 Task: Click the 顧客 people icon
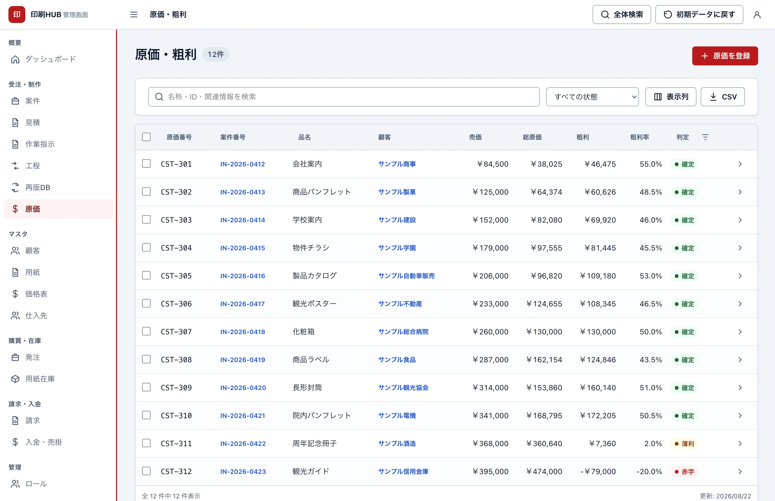tap(15, 251)
